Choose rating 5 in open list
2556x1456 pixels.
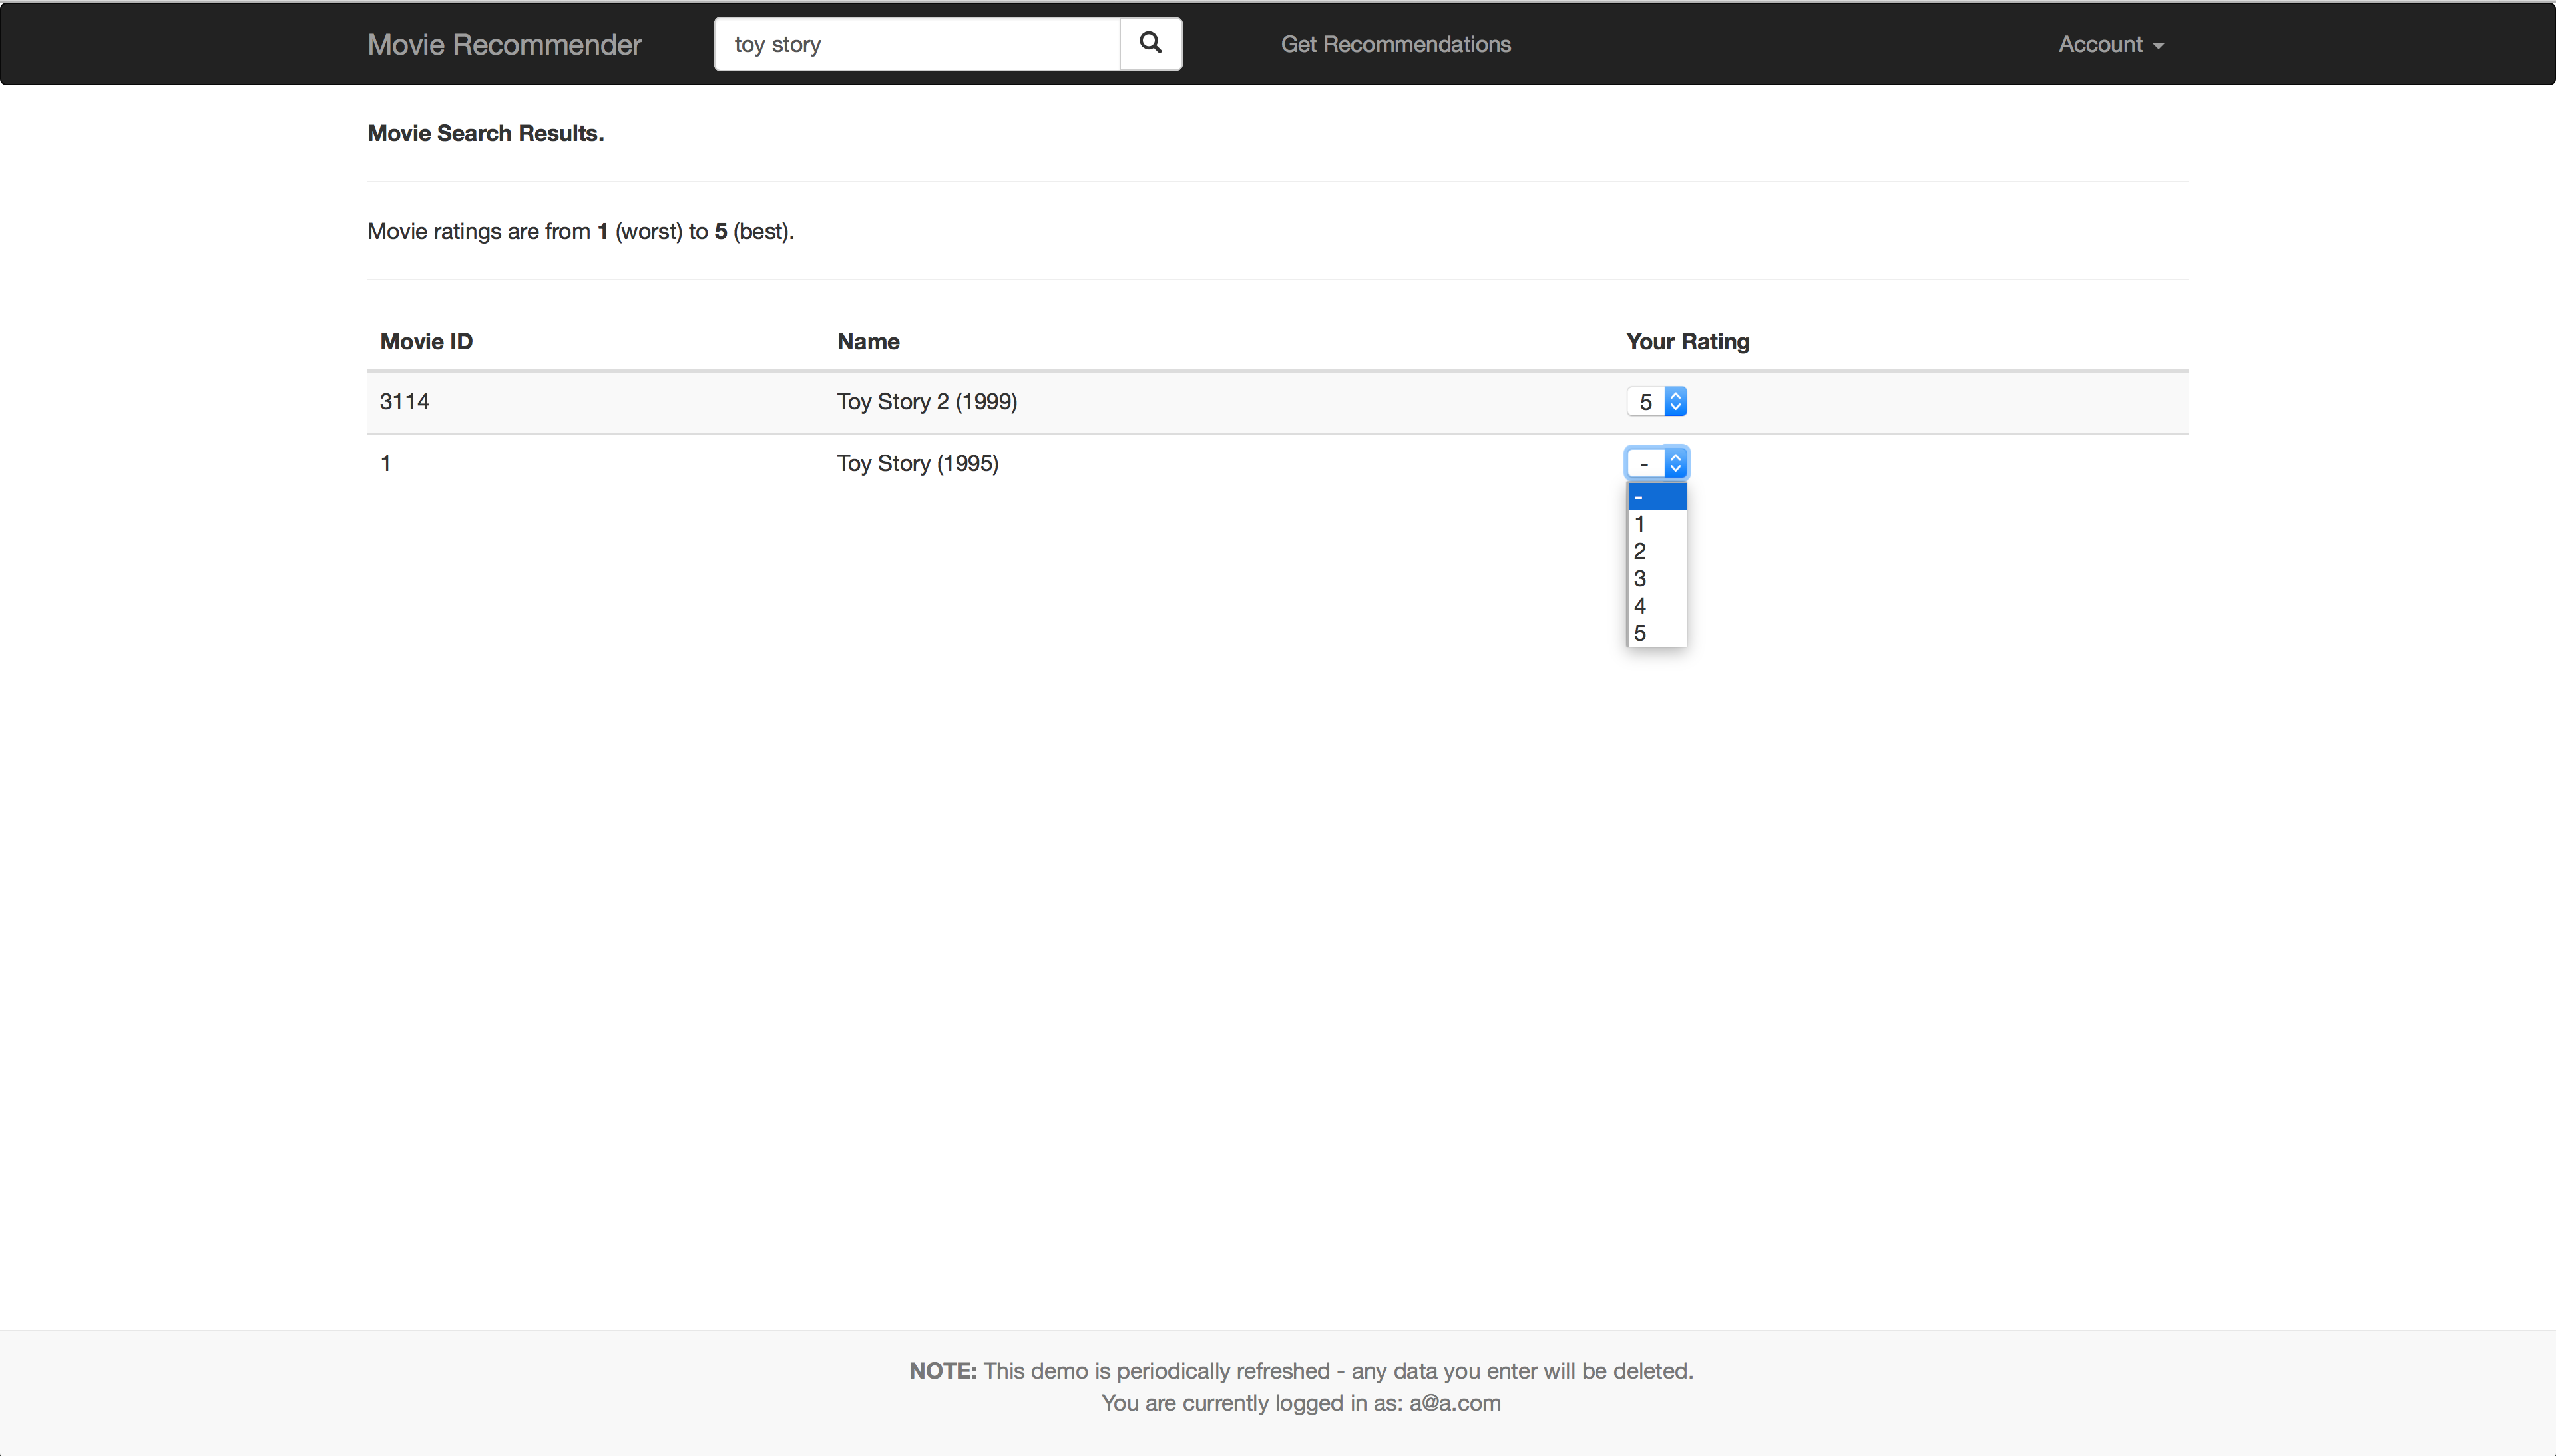pyautogui.click(x=1656, y=633)
